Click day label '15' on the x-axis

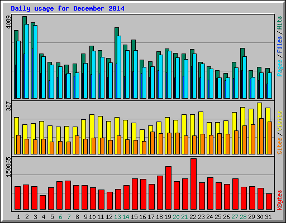134,217
